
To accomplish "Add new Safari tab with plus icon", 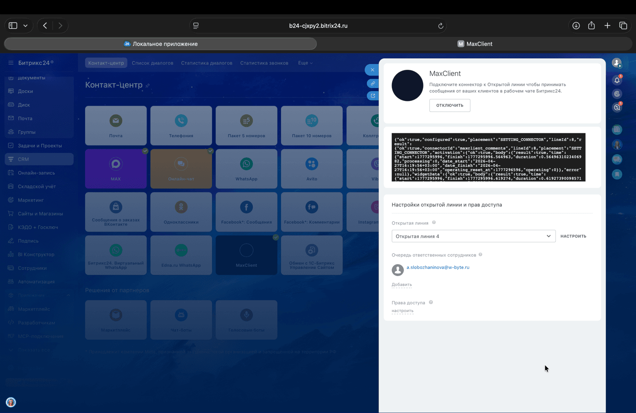I will 607,26.
